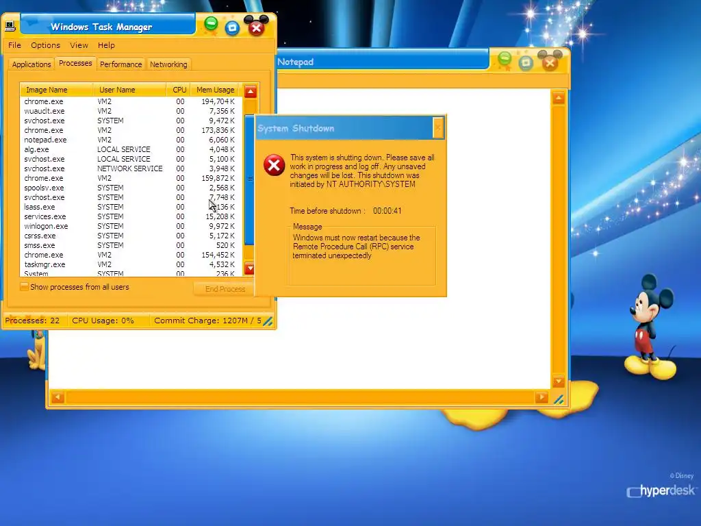Click the Notepad horizontal scrollbar track
Viewport: 701px width, 526px height.
point(300,397)
